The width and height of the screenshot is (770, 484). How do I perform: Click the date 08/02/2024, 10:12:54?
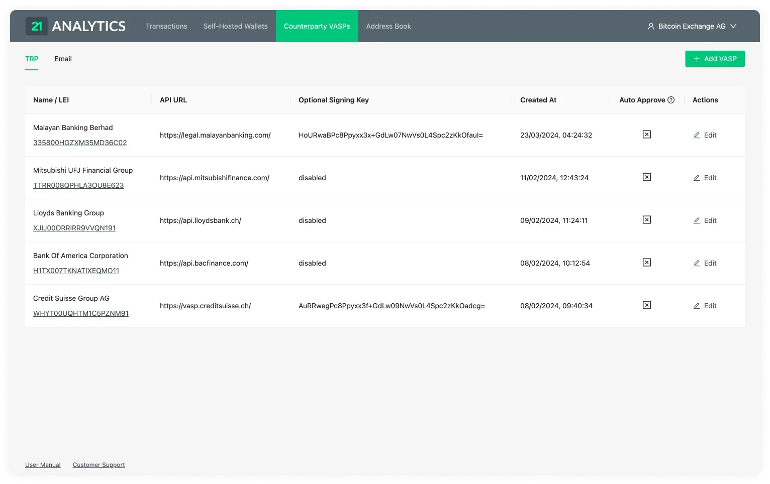(555, 263)
